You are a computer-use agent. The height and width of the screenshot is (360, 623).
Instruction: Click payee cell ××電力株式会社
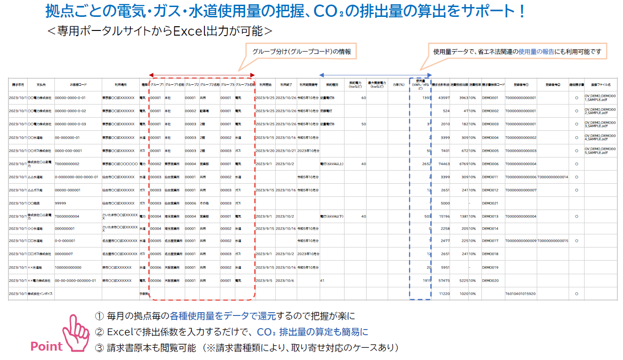click(39, 281)
